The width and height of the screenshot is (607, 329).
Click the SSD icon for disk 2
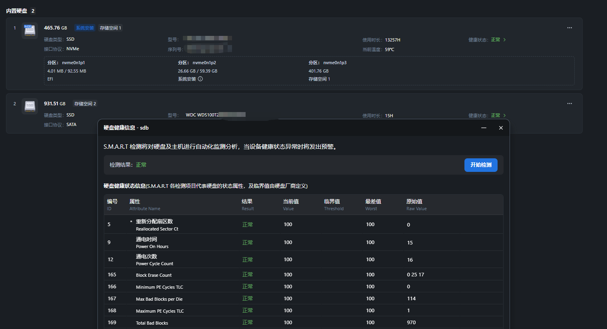(x=30, y=106)
